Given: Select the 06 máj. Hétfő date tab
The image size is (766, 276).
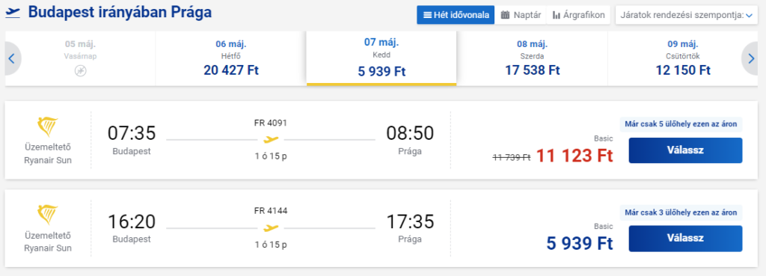Looking at the screenshot, I should click(x=231, y=59).
